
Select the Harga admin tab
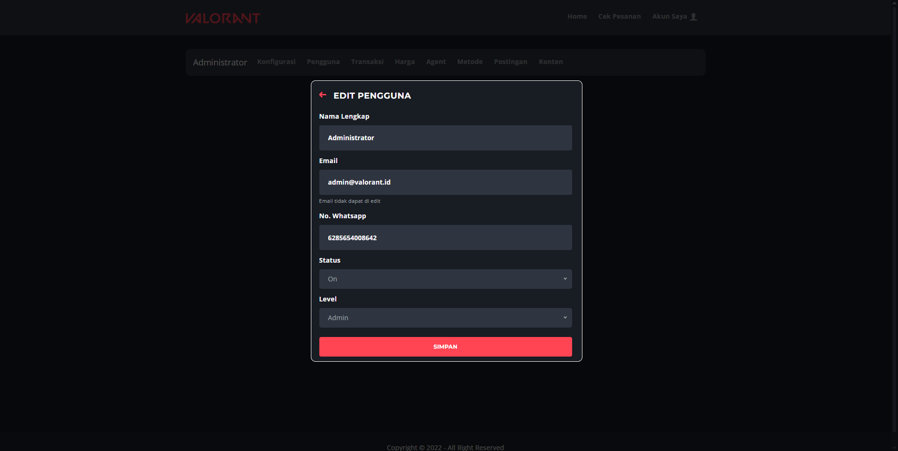[405, 62]
